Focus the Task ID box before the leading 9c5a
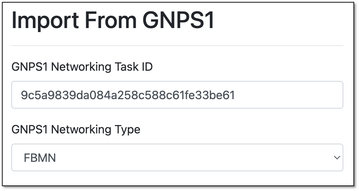The height and width of the screenshot is (191, 359). point(20,95)
